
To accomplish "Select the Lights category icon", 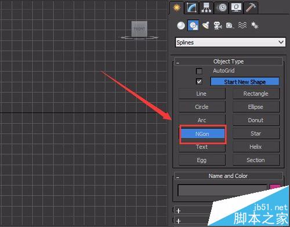I will point(206,25).
